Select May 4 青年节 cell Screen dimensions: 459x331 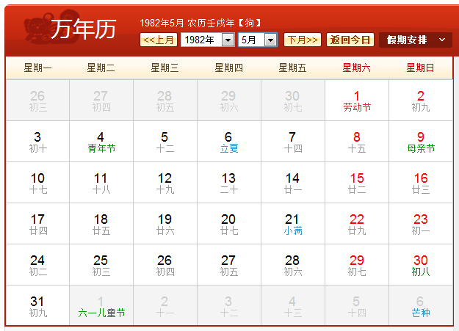[101, 142]
